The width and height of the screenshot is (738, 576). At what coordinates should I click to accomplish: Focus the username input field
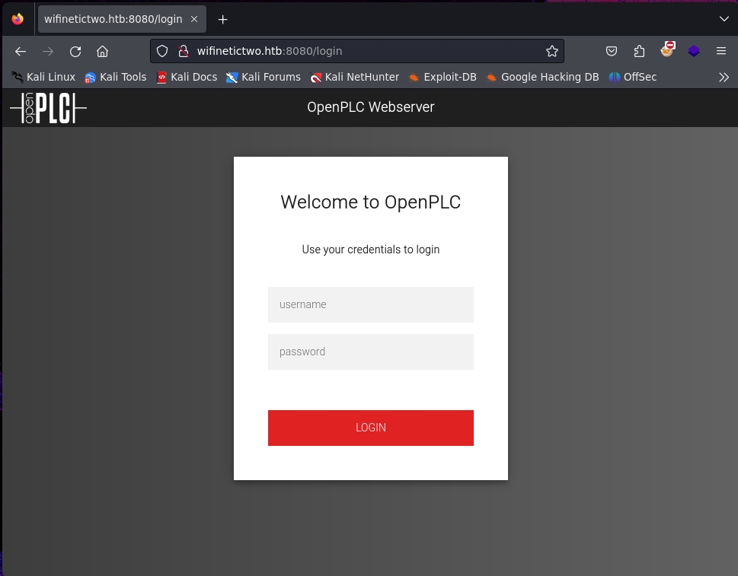[370, 304]
